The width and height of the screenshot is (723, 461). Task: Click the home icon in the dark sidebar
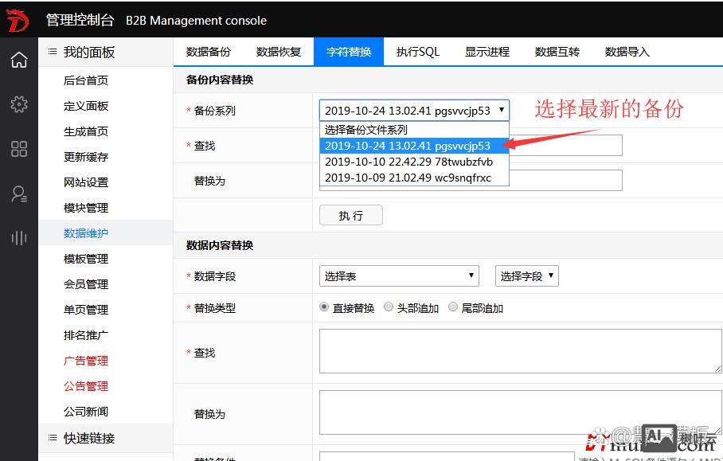tap(14, 60)
